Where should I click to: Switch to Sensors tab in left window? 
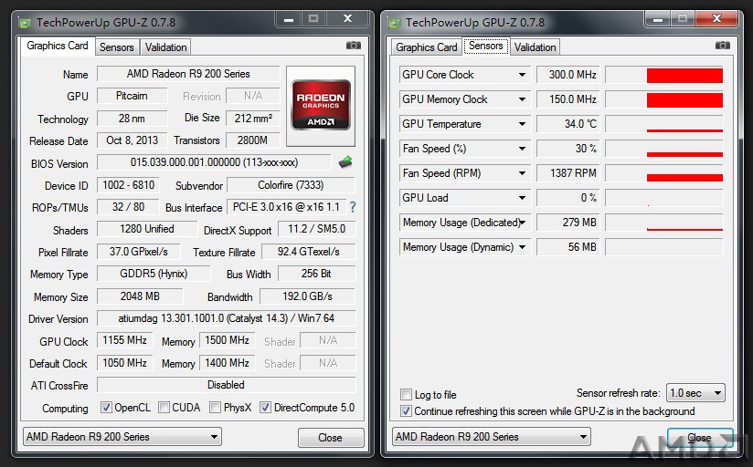pyautogui.click(x=117, y=47)
